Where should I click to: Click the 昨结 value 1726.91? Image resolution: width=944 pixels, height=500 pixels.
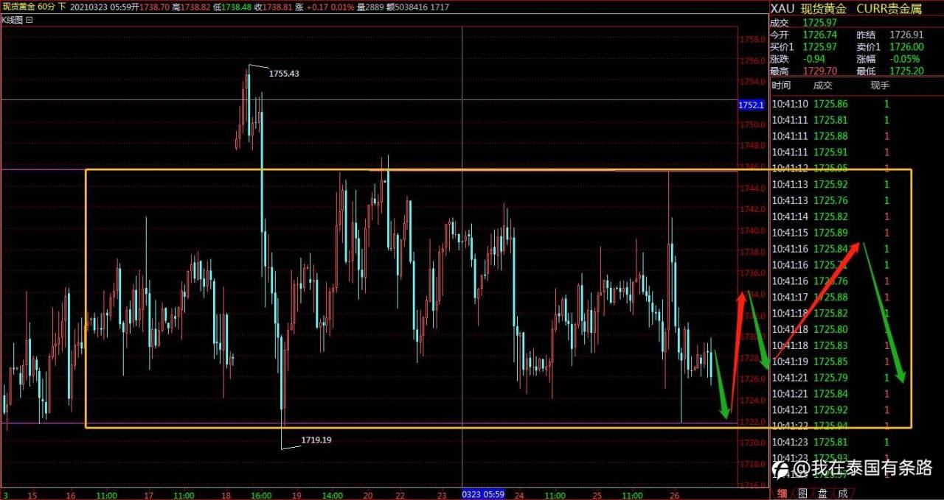906,35
